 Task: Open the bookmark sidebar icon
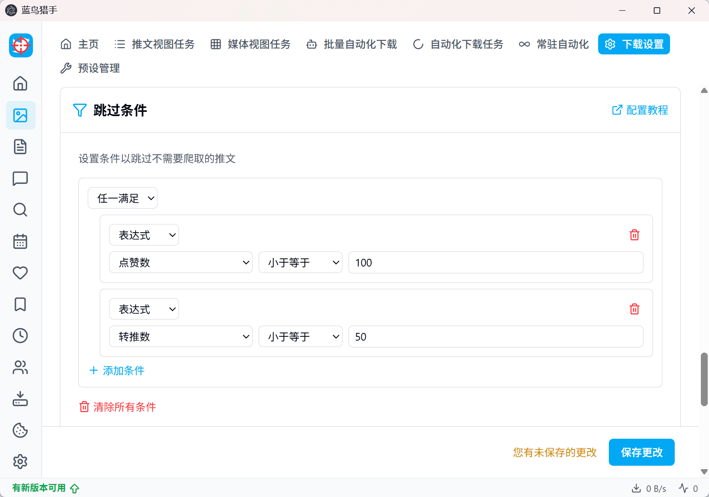click(20, 304)
